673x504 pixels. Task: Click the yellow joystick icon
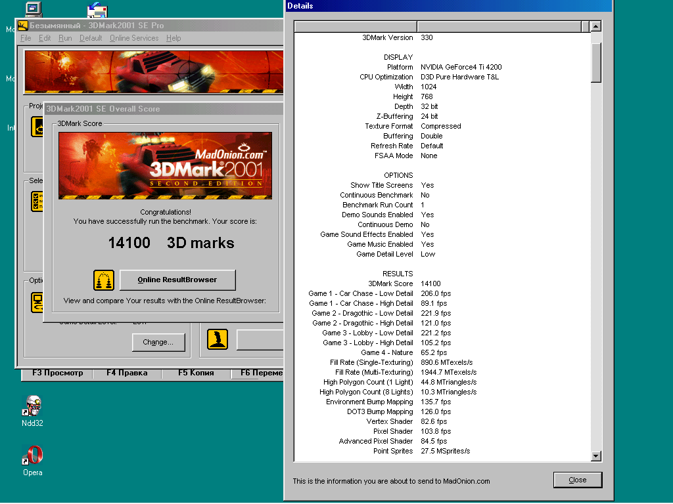(218, 339)
